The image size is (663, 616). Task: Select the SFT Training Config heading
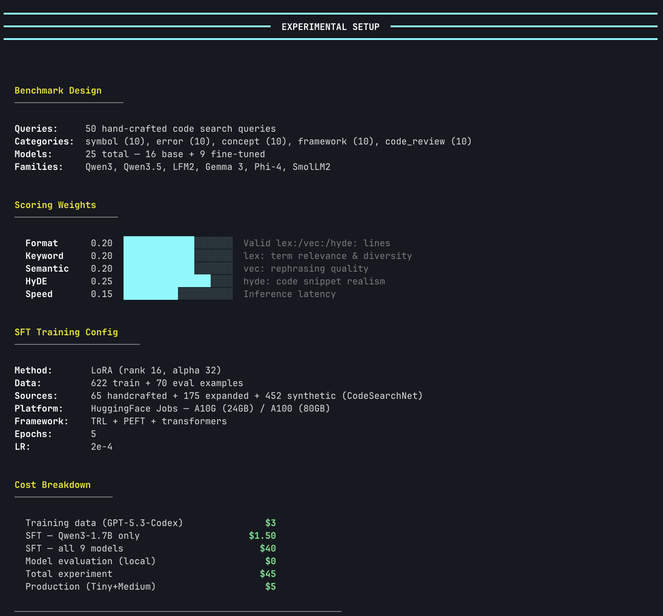(66, 332)
